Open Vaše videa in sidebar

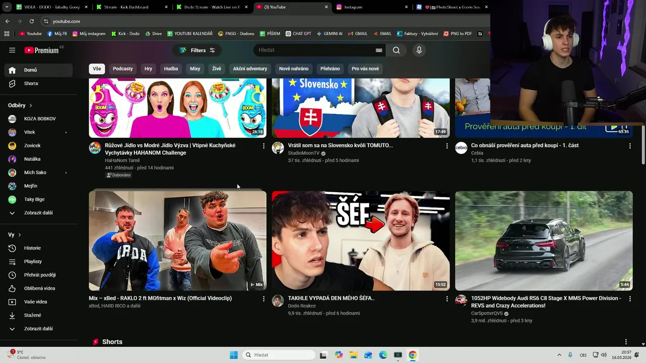[x=38, y=302]
